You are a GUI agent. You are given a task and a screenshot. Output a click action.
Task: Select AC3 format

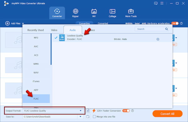36,55
